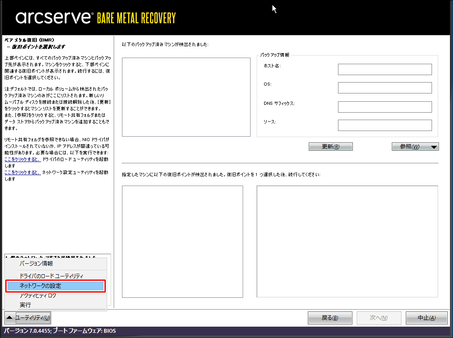This screenshot has width=453, height=338.
Task: Click the version status bar text
Action: 60,331
